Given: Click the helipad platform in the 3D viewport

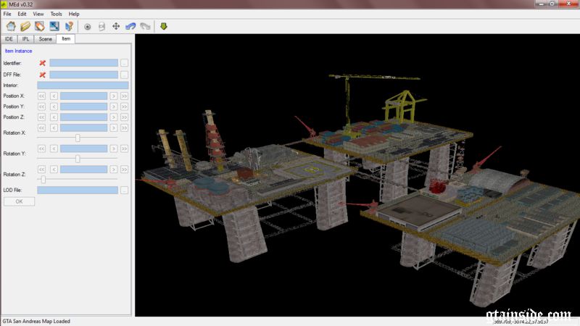Looking at the screenshot, I should (x=312, y=170).
